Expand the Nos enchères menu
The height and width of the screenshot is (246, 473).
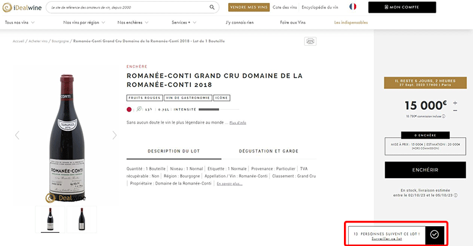tap(133, 22)
